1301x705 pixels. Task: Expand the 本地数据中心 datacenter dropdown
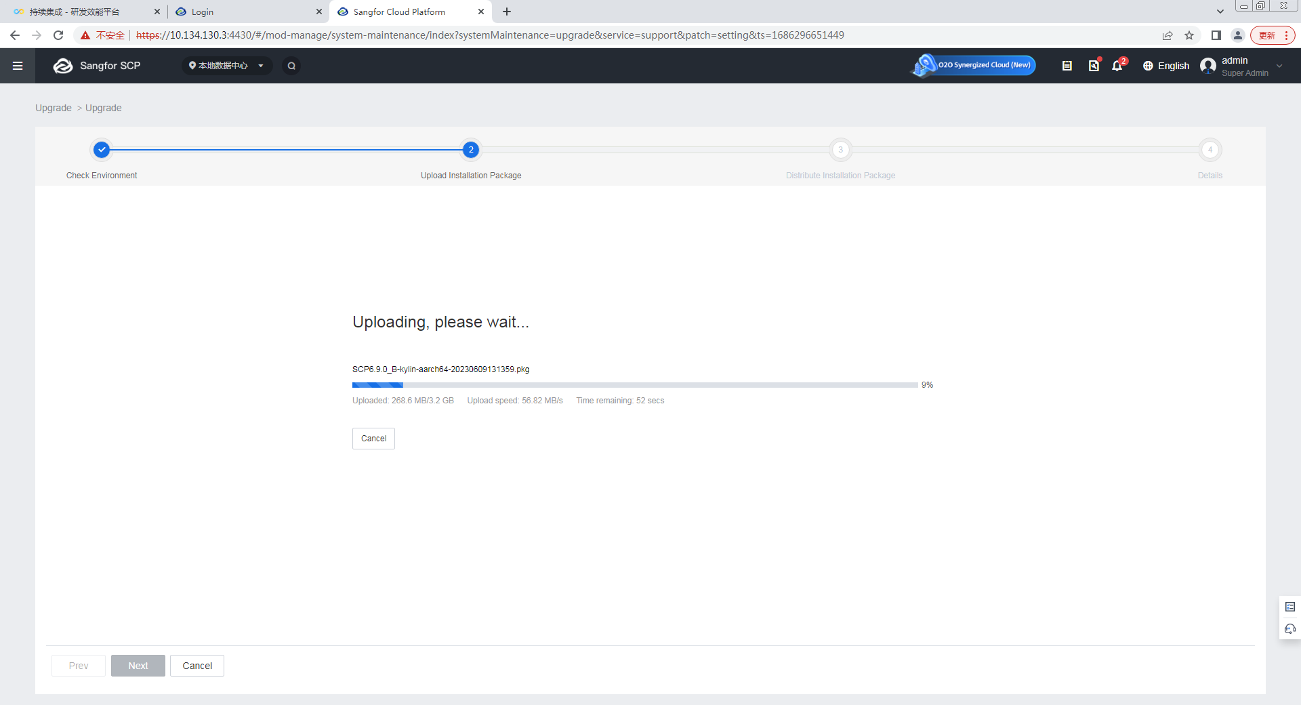(226, 66)
